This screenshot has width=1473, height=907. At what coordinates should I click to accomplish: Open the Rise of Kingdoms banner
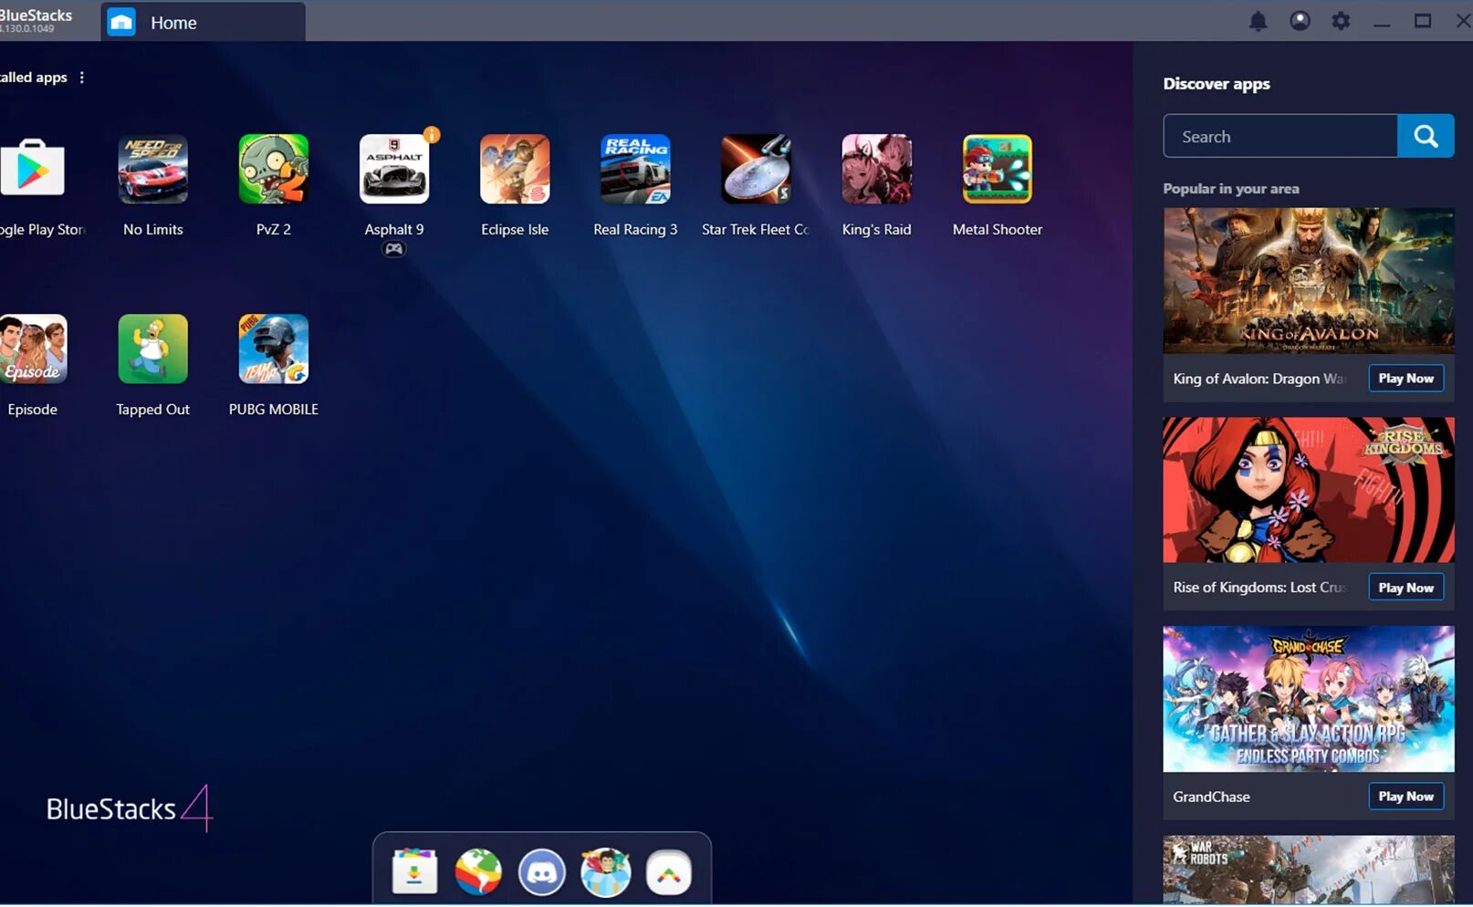pos(1309,490)
